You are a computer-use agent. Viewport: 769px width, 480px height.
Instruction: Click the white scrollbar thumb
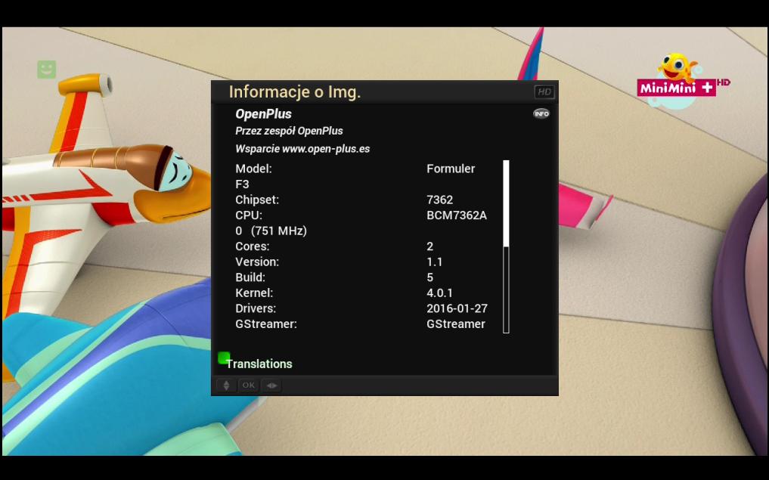506,203
